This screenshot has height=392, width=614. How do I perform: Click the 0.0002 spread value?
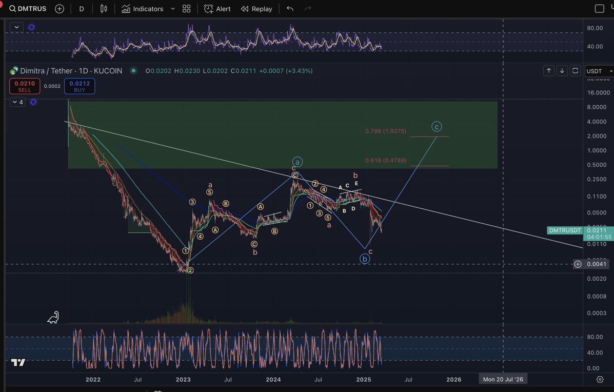pyautogui.click(x=52, y=86)
